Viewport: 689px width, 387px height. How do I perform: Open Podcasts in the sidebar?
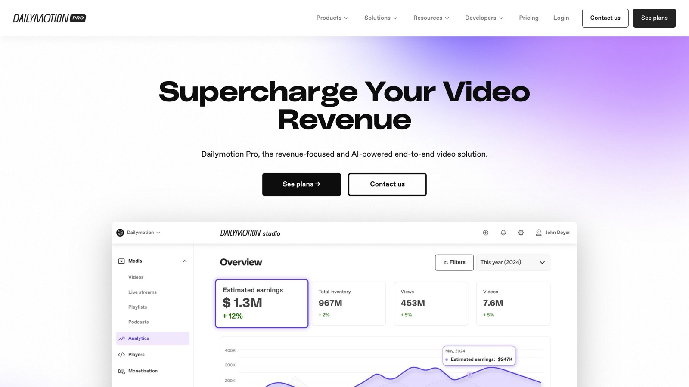click(x=138, y=322)
